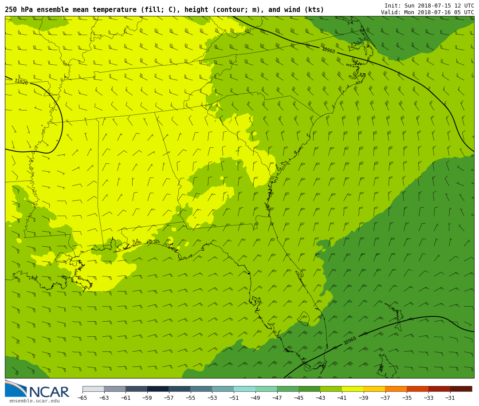
Task: Pick the dark green swatch between -45 and -43
Action: click(x=310, y=389)
